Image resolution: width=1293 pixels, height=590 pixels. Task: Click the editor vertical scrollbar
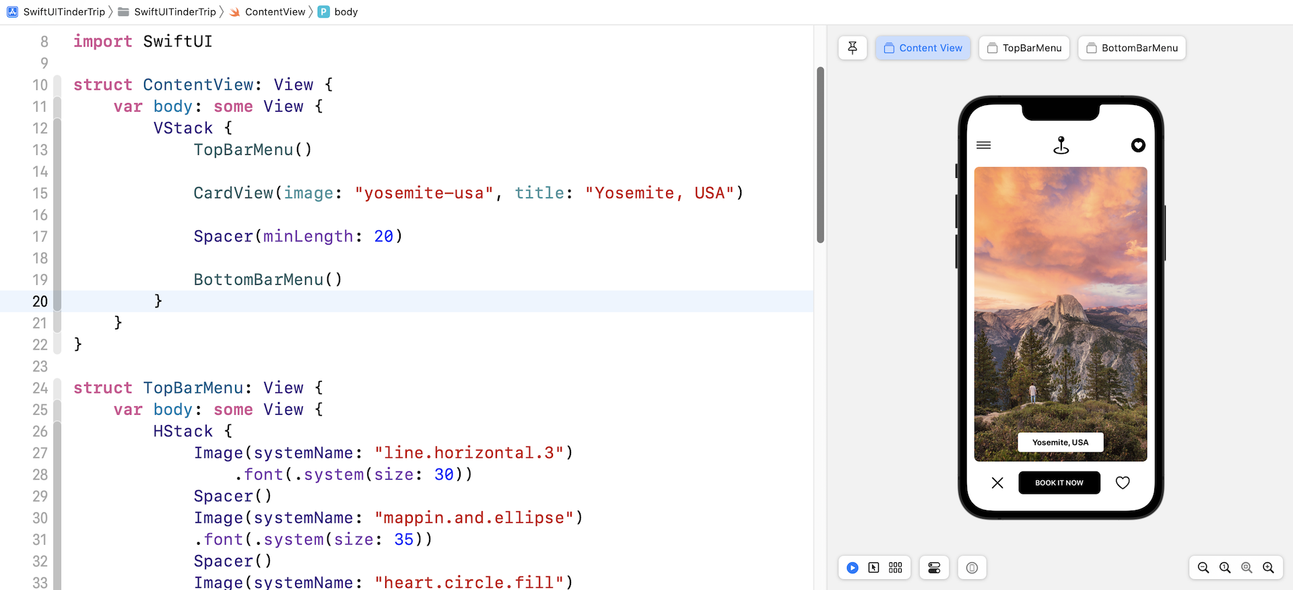tap(820, 155)
